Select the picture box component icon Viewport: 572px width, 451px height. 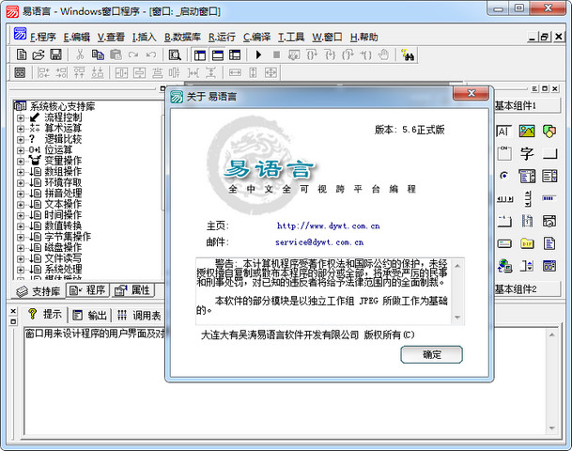(527, 131)
